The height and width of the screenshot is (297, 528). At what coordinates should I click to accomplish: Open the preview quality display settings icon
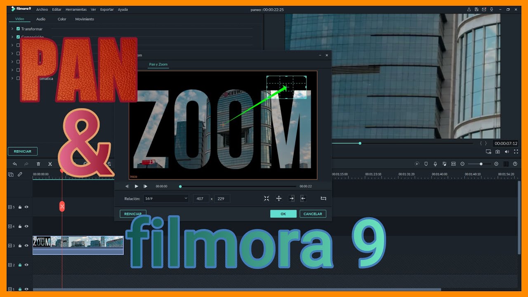click(489, 152)
